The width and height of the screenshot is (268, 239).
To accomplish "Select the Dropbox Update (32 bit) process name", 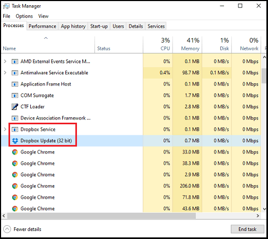I will (46, 141).
